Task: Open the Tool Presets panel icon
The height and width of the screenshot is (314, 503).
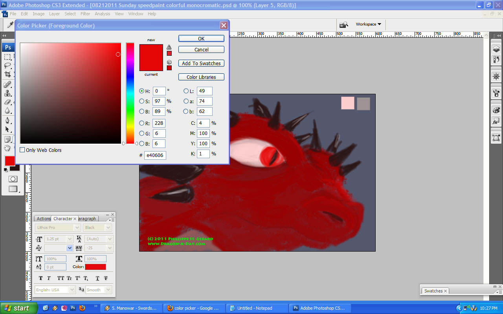Action: (x=496, y=93)
